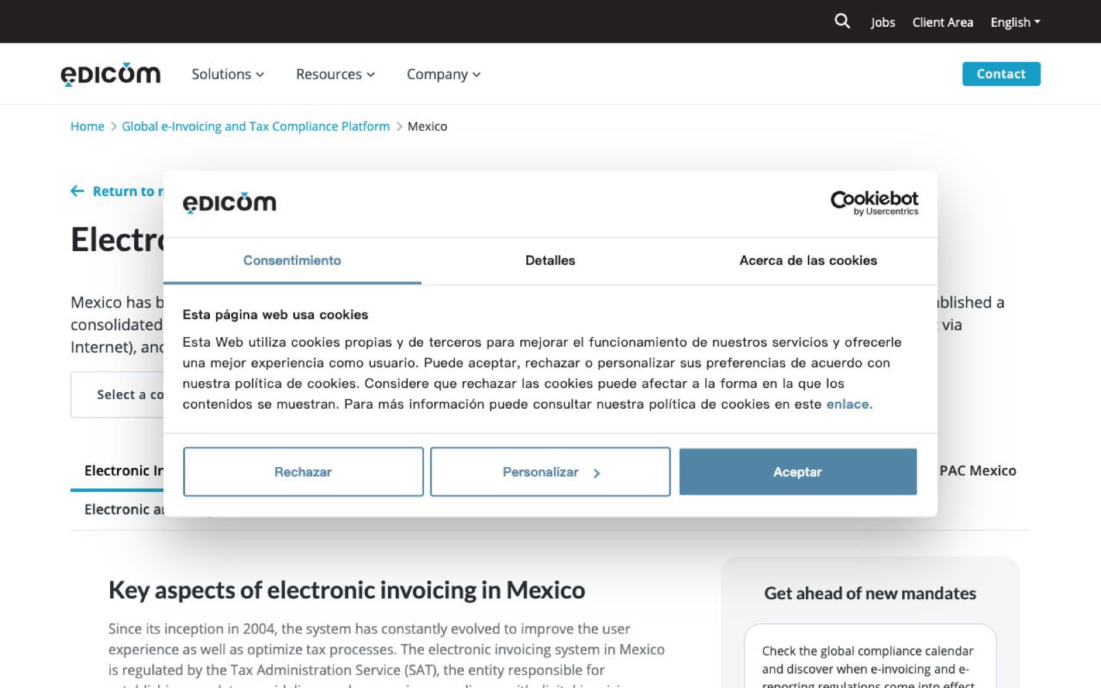
Task: Open the English language selector
Action: tap(1015, 22)
